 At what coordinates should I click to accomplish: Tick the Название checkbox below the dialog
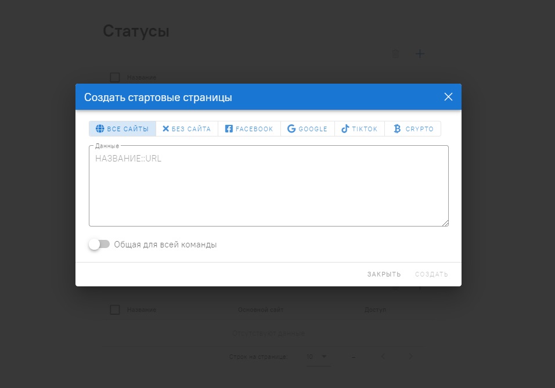[115, 310]
